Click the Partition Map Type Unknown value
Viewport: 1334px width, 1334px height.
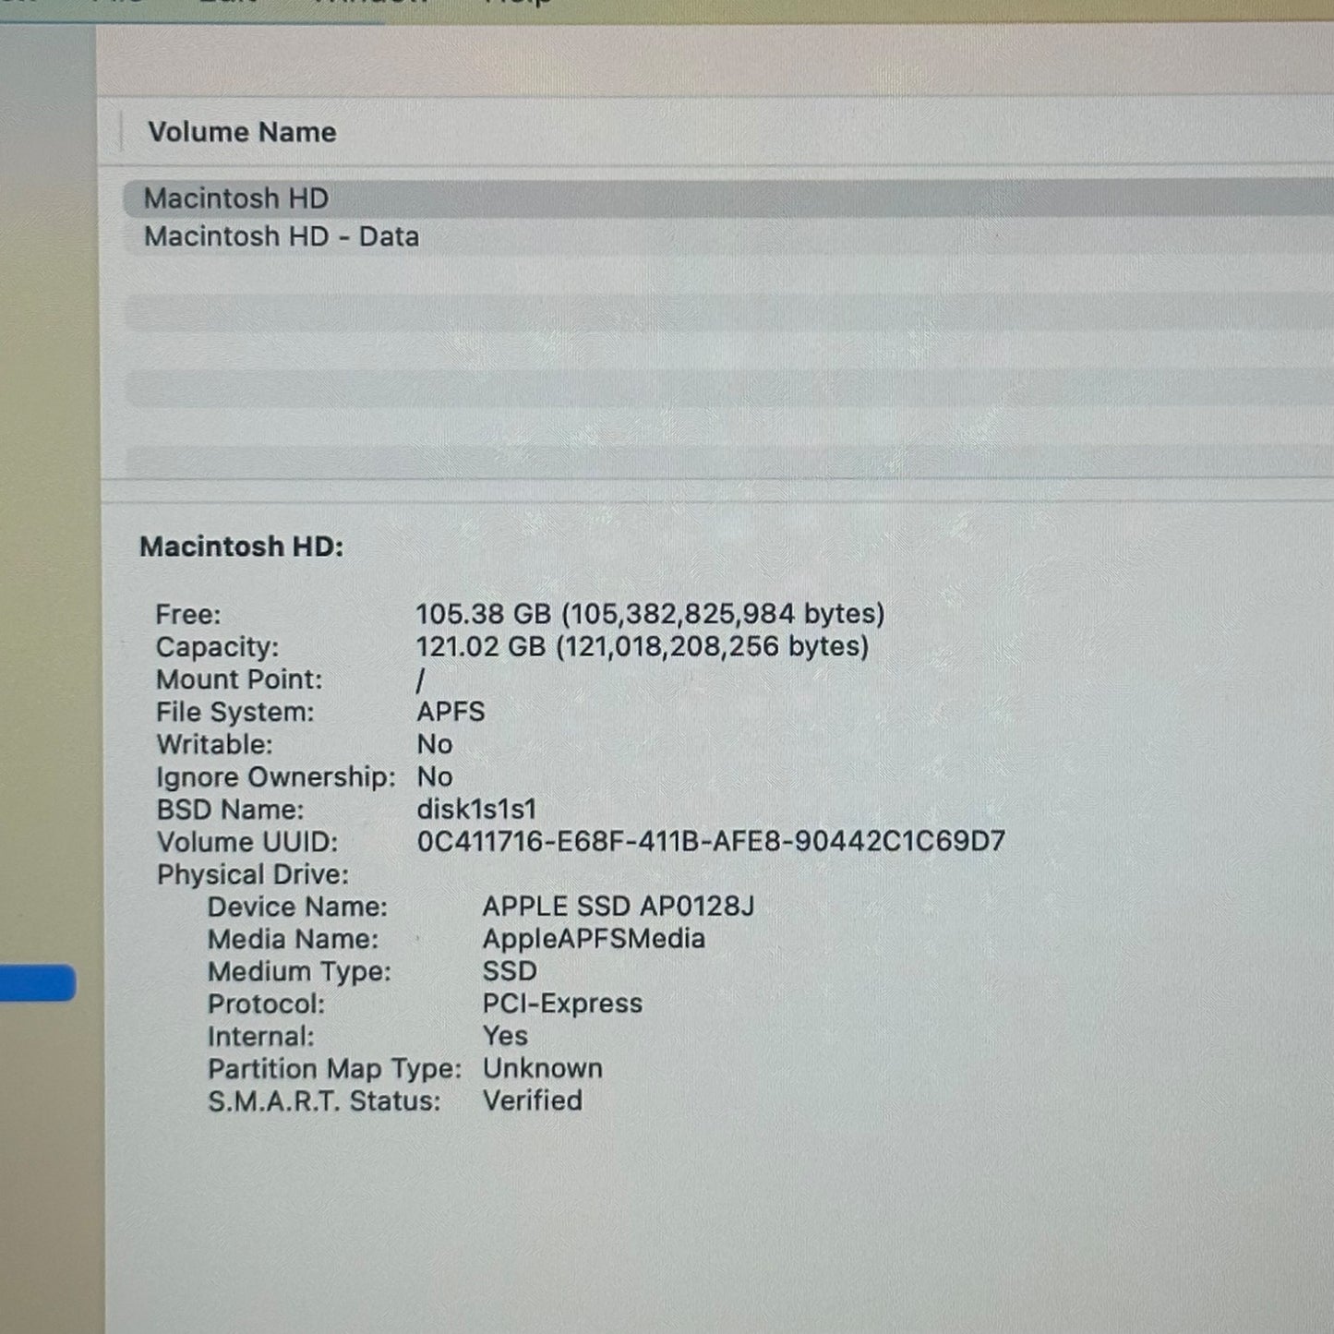(542, 1068)
